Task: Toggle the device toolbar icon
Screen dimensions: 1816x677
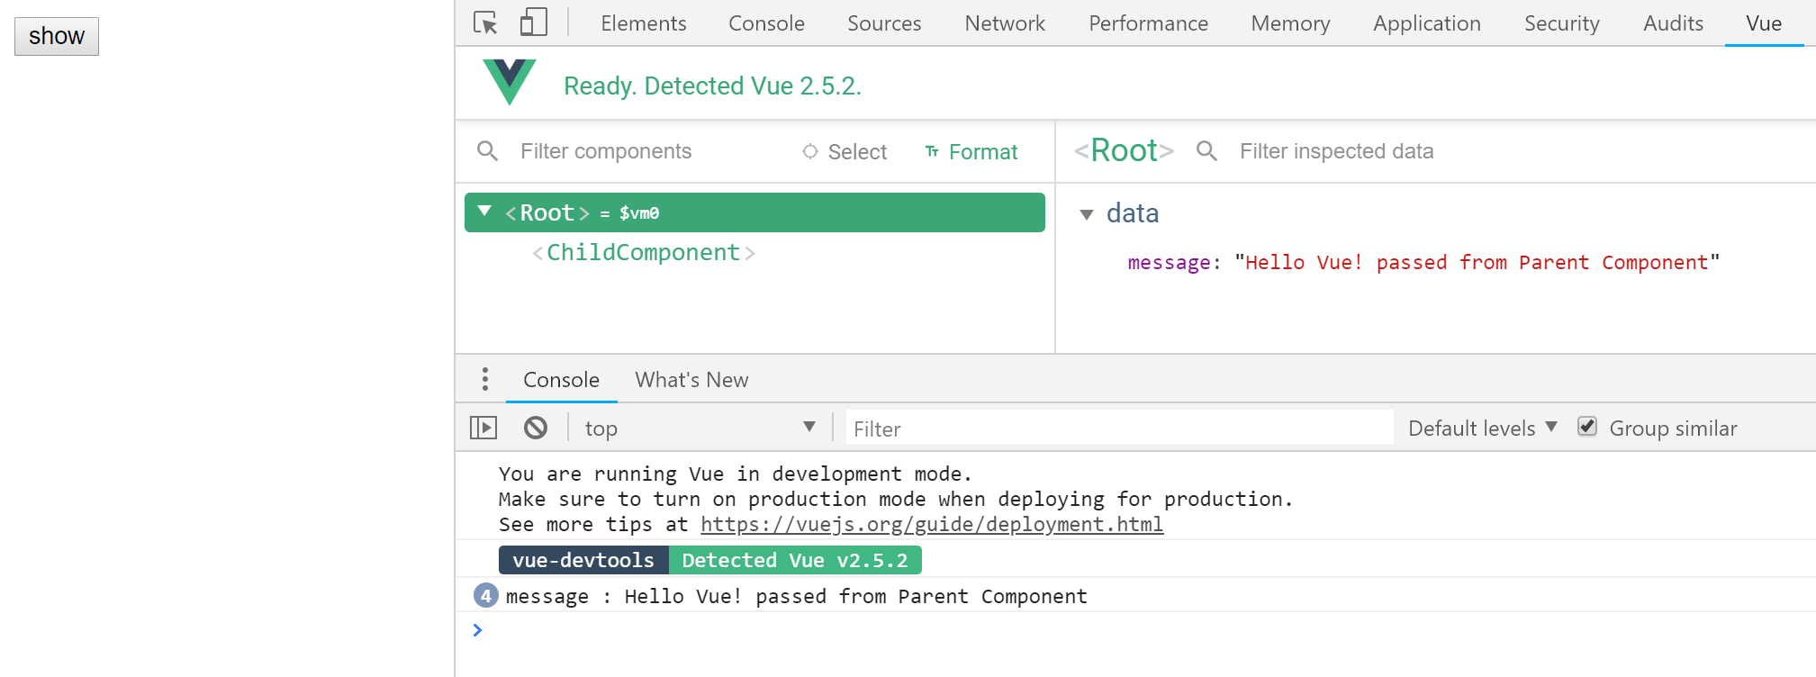Action: tap(534, 23)
